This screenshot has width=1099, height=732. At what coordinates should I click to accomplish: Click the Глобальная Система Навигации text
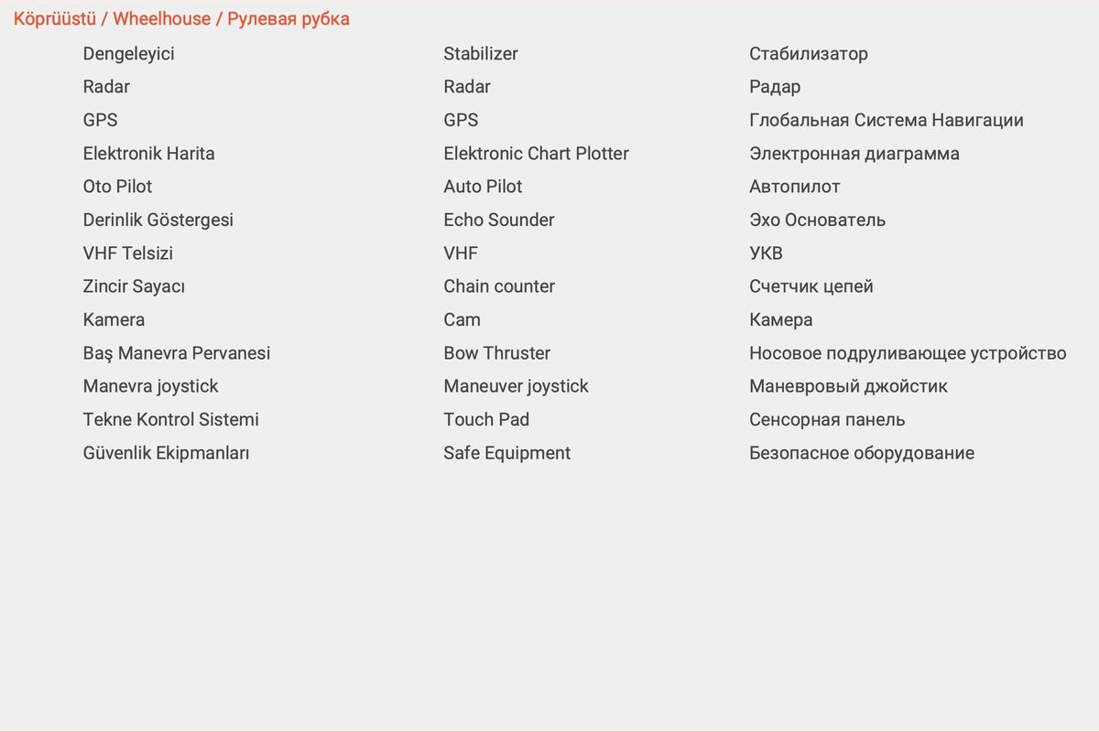[886, 121]
